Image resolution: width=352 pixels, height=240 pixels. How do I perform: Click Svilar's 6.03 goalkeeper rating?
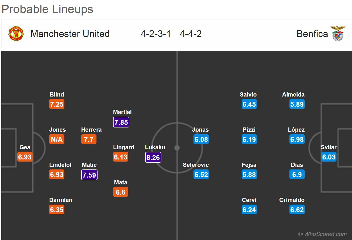[329, 157]
